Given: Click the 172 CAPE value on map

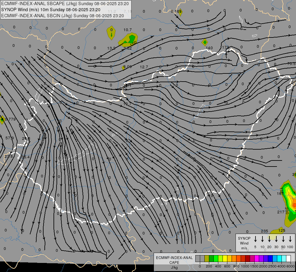Looking at the screenshot, I should click(226, 47).
